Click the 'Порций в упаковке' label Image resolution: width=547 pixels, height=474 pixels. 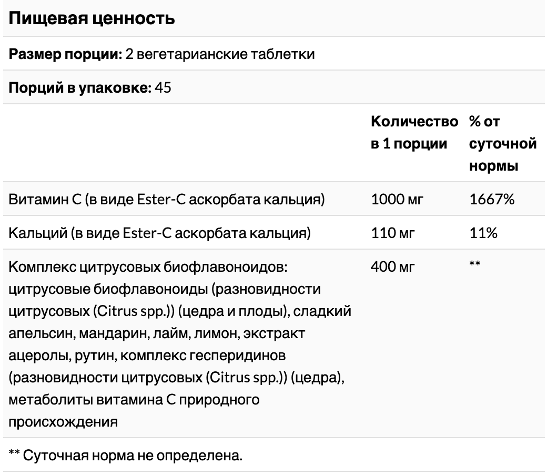point(80,87)
